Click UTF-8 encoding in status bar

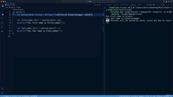(147, 96)
